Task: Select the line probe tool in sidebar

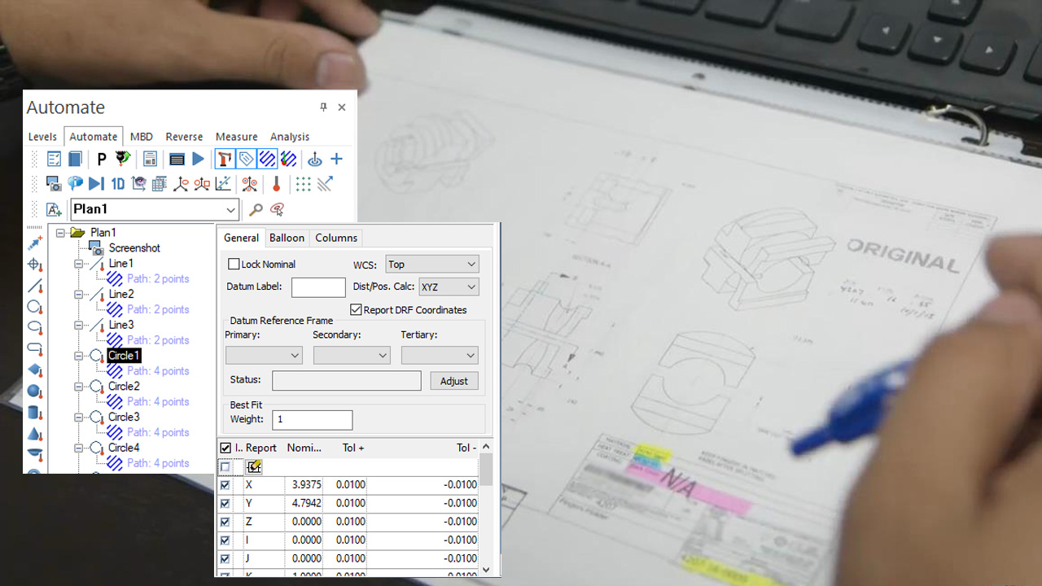Action: tap(35, 286)
